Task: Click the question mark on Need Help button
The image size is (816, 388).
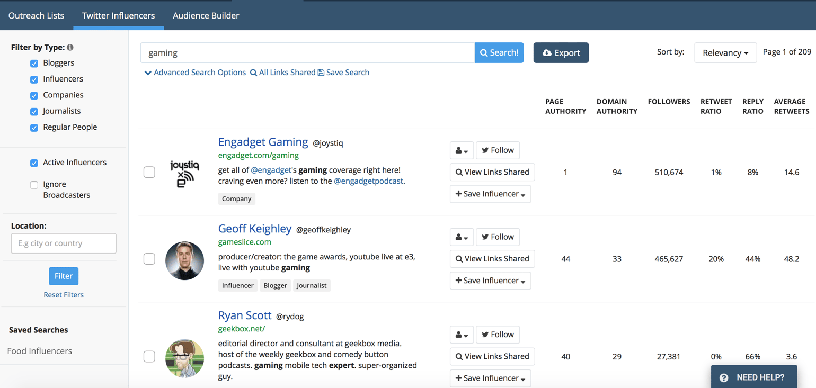Action: point(724,377)
